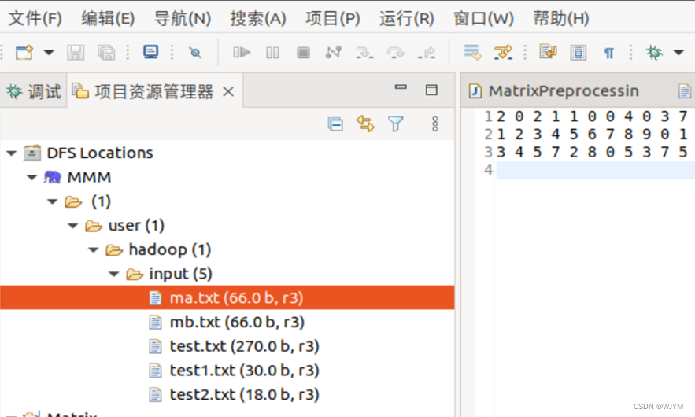Open the 运行(R) menu
The image size is (695, 417).
point(406,19)
